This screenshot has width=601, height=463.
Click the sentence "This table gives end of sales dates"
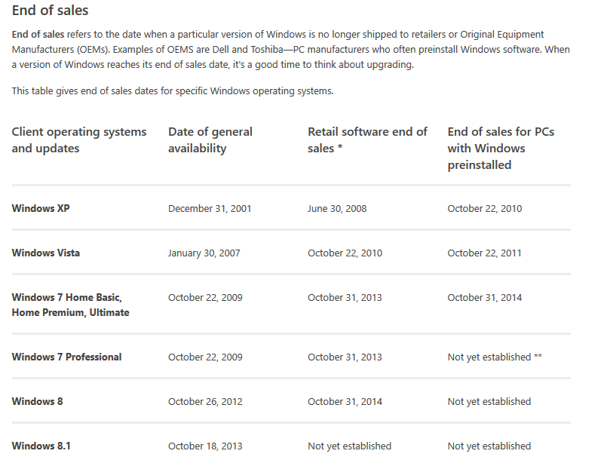click(x=173, y=91)
